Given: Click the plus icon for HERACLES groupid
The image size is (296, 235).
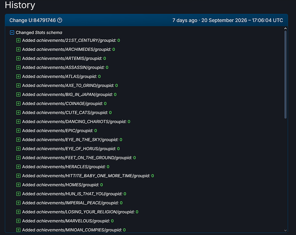Looking at the screenshot, I should 18,167.
